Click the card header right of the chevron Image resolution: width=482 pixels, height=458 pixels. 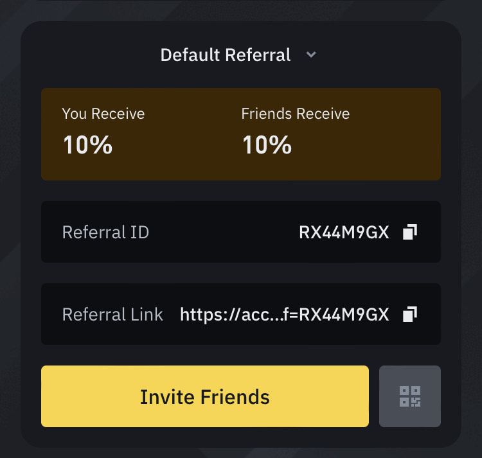386,55
